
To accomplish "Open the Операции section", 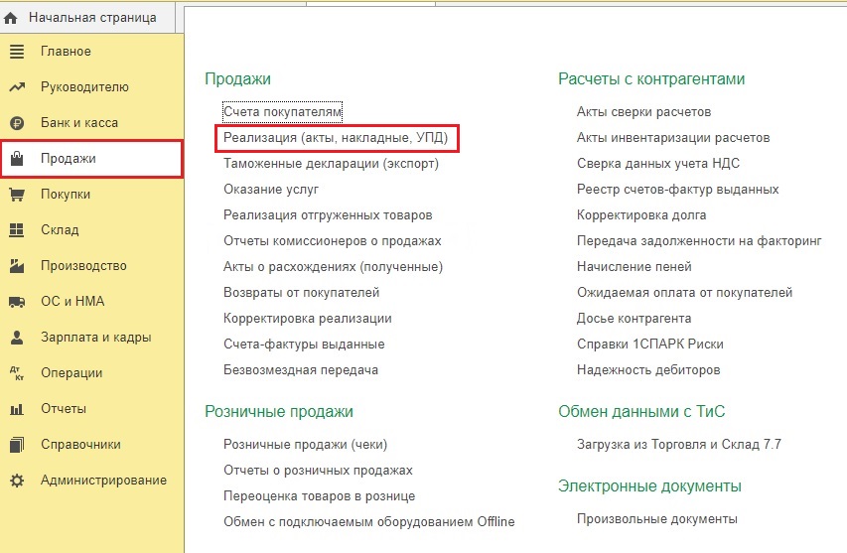I will (x=91, y=373).
